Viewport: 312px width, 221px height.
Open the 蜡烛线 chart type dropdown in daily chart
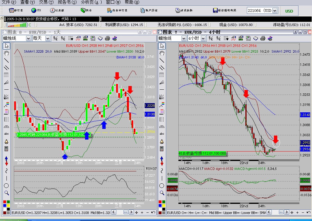pyautogui.click(x=28, y=38)
